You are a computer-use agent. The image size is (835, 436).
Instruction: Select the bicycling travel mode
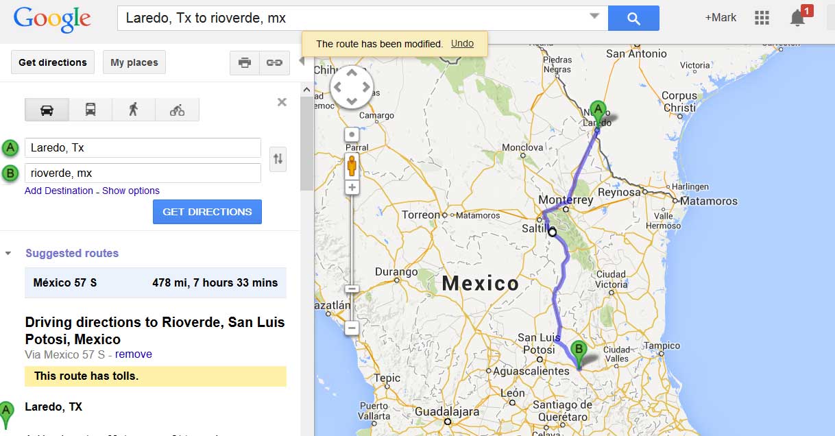(177, 110)
